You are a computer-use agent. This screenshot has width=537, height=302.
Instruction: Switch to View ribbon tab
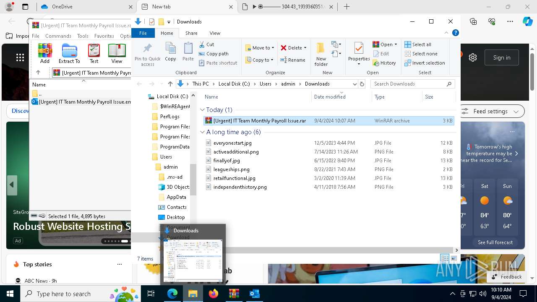(x=215, y=33)
